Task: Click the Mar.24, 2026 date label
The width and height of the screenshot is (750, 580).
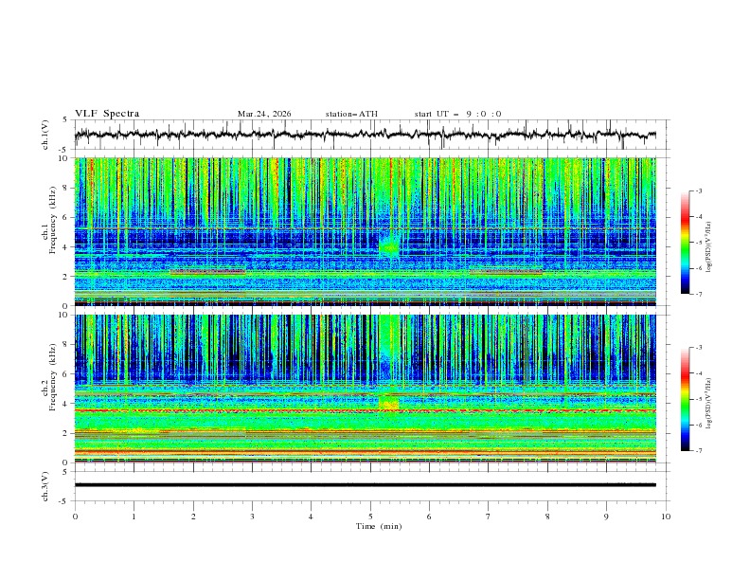Action: click(264, 114)
